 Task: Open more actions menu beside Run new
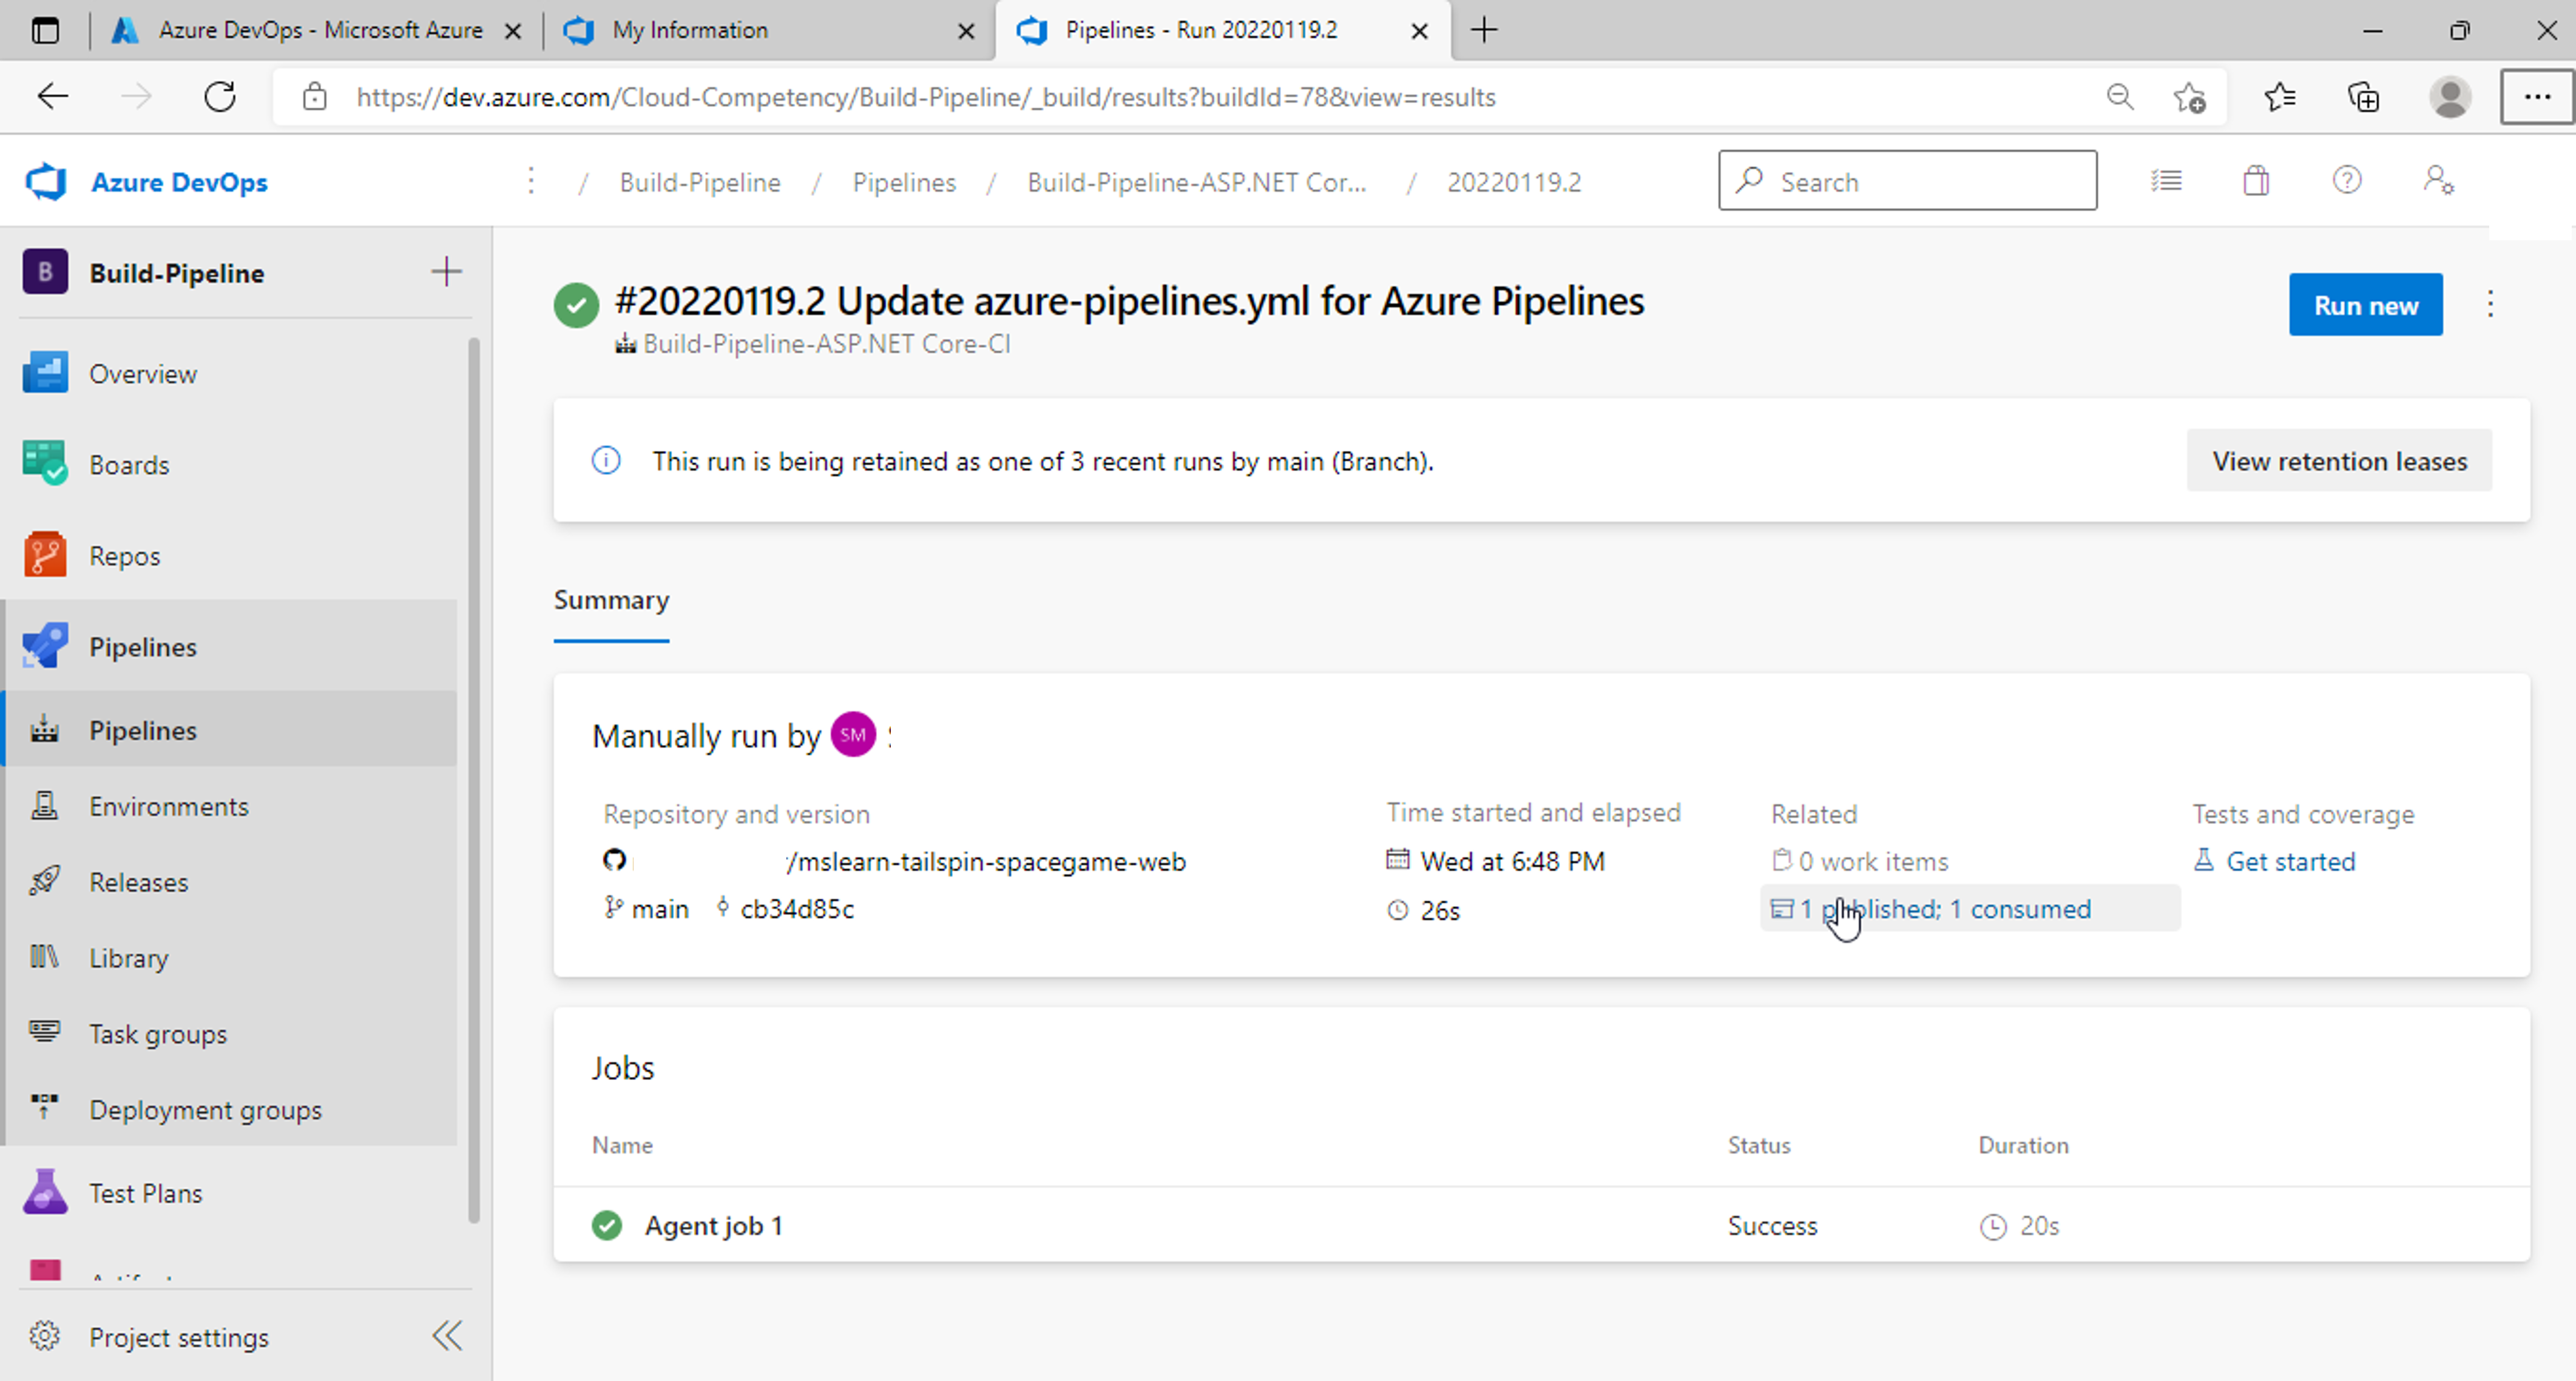[2491, 304]
